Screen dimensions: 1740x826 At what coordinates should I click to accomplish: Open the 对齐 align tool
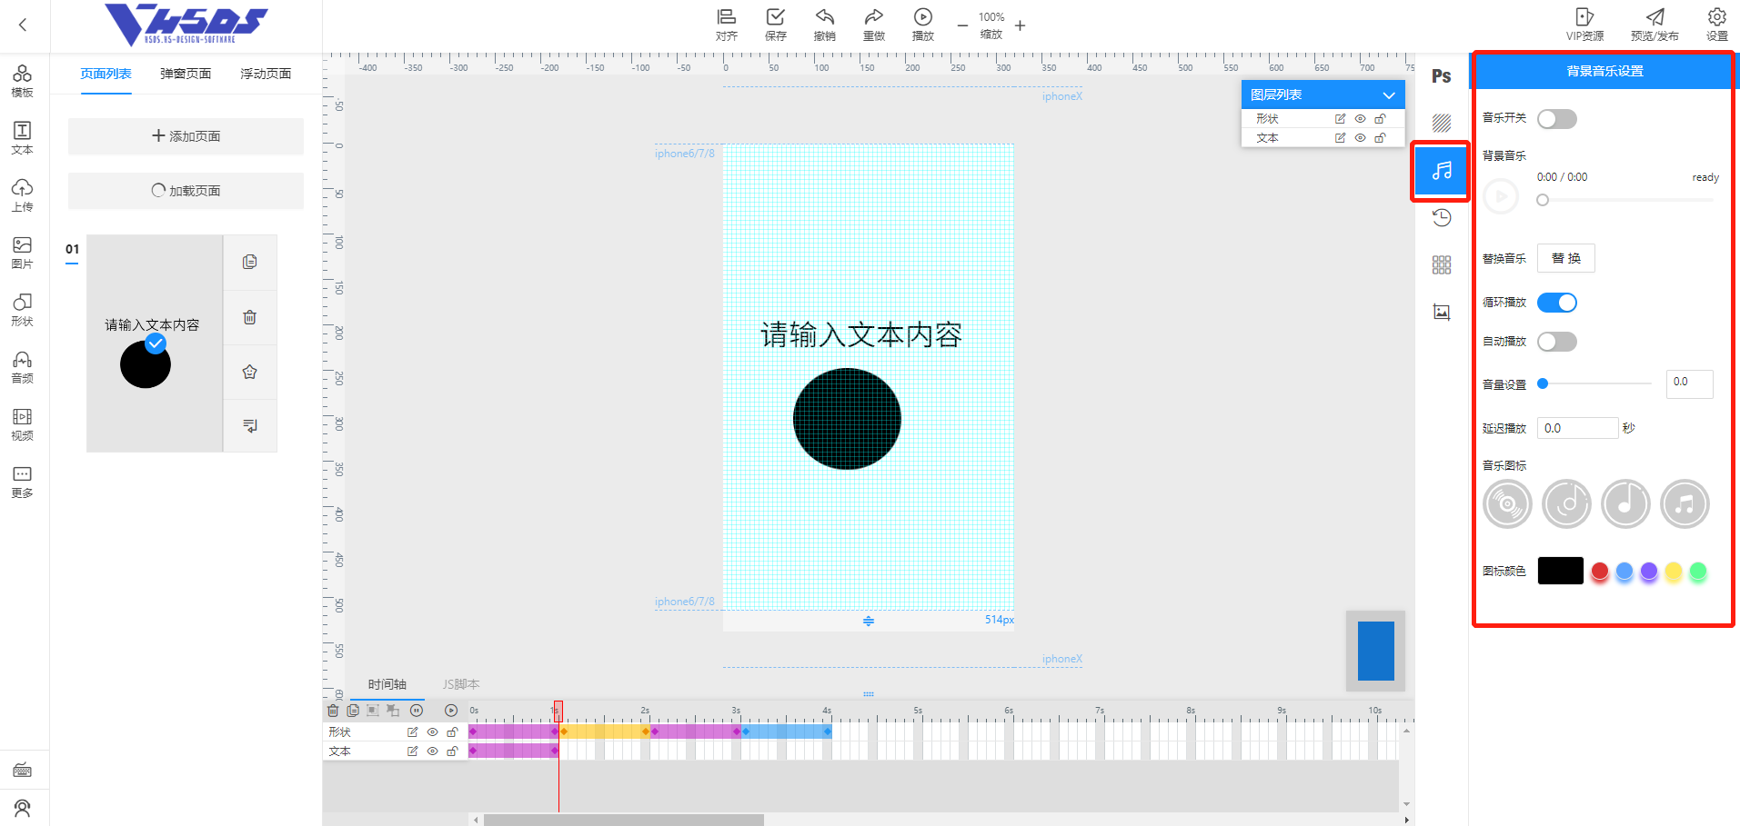727,25
